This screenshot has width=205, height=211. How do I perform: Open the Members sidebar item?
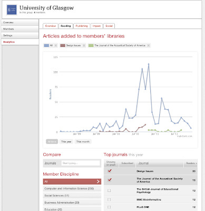pos(20,29)
